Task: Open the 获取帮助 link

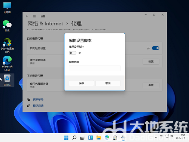Action: click(x=38, y=100)
